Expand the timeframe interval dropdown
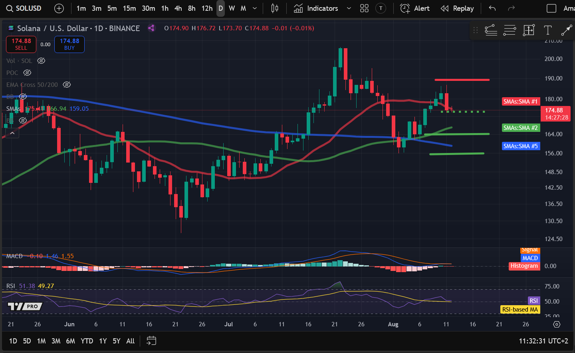 click(255, 8)
